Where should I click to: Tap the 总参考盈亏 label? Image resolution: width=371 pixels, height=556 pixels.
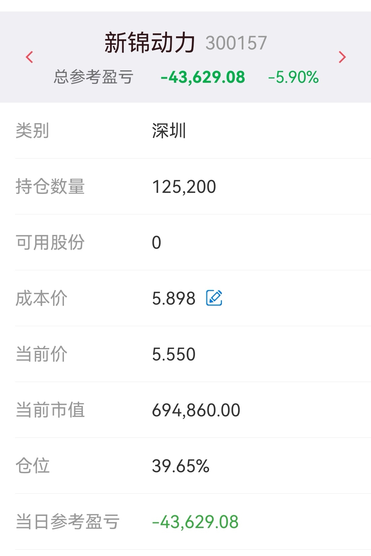94,77
